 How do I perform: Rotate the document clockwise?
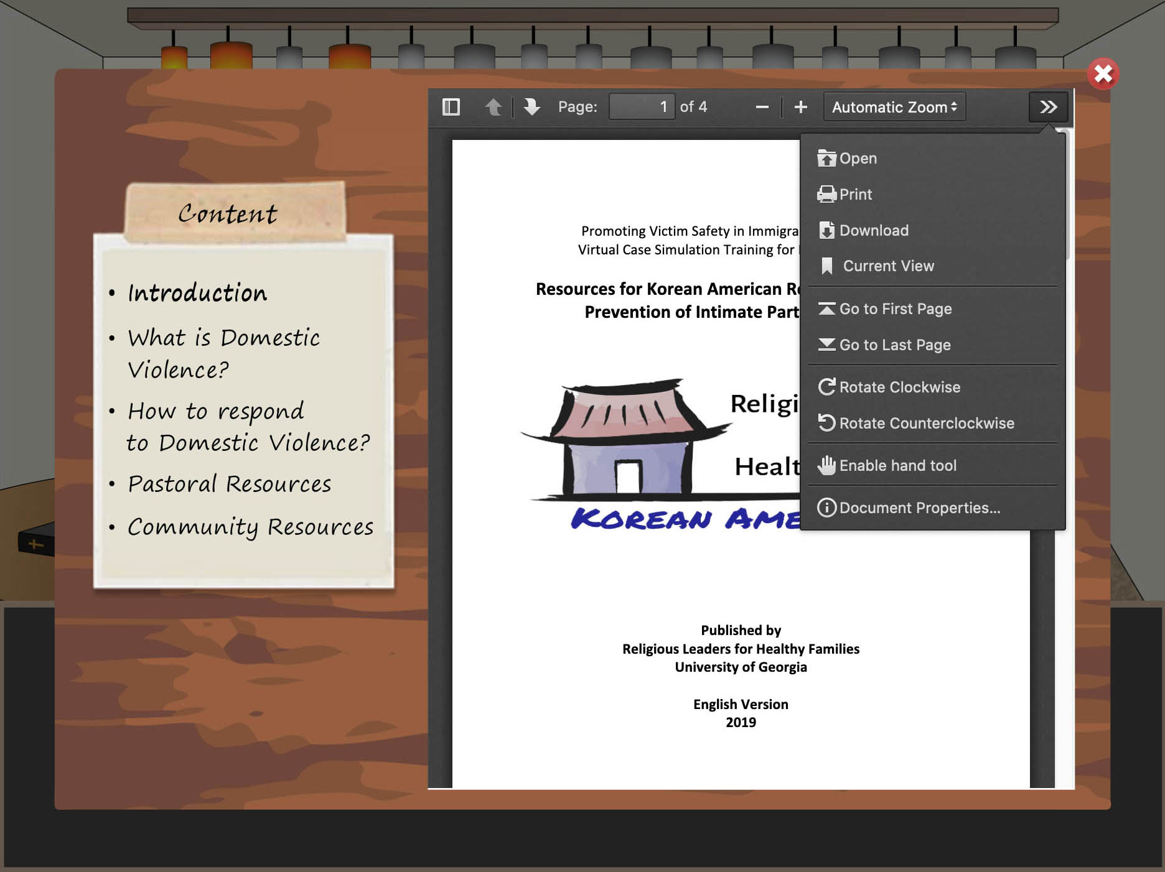point(899,387)
